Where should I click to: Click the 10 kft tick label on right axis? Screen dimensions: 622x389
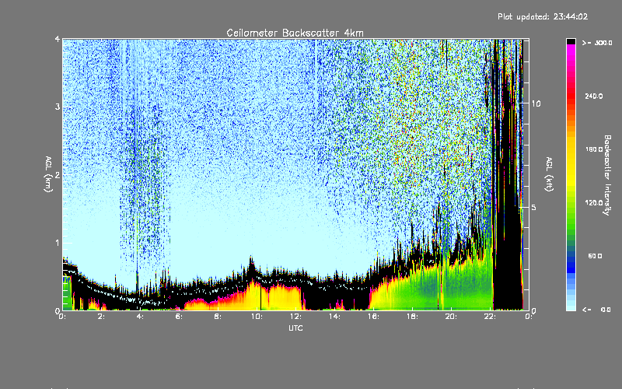[536, 103]
